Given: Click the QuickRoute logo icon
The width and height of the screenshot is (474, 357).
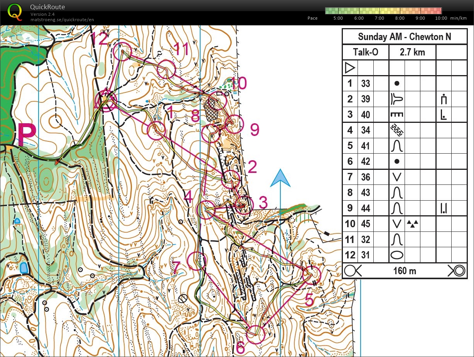Looking at the screenshot, I should 15,12.
